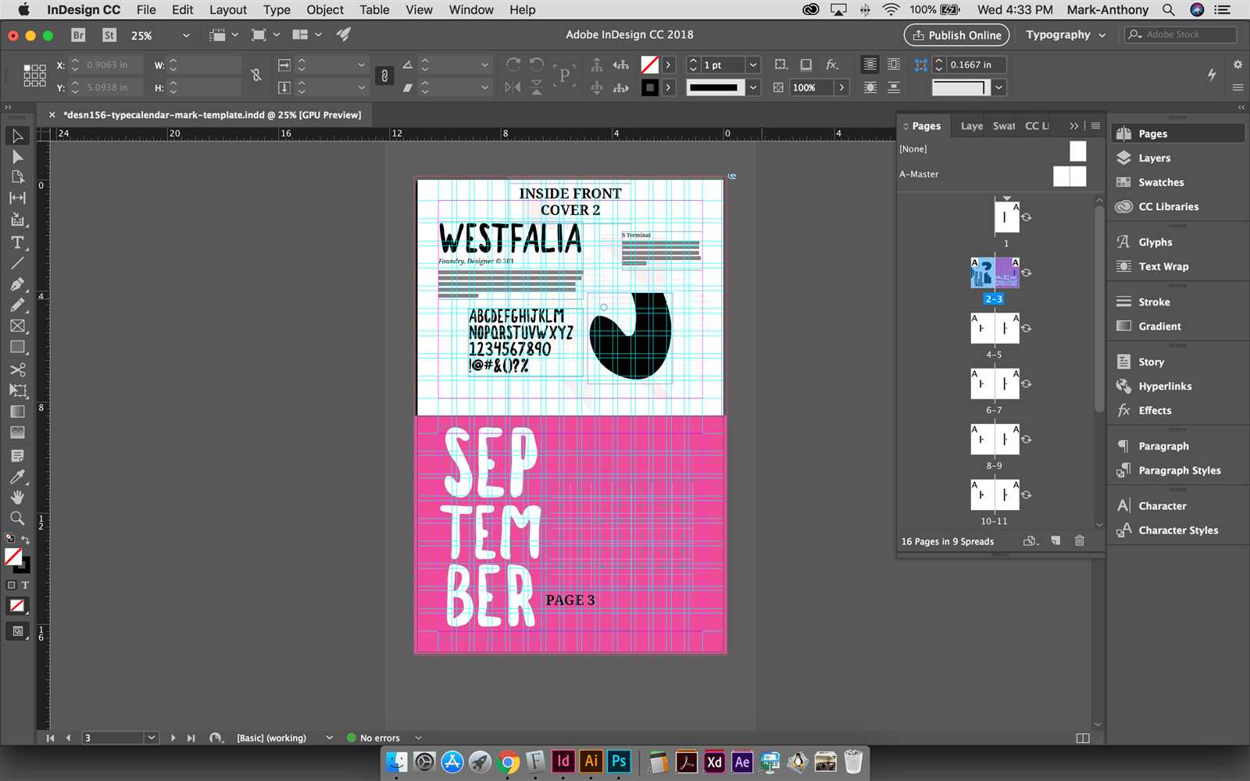Viewport: 1250px width, 781px height.
Task: Select the 2-3 spread thumbnail
Action: click(x=995, y=273)
